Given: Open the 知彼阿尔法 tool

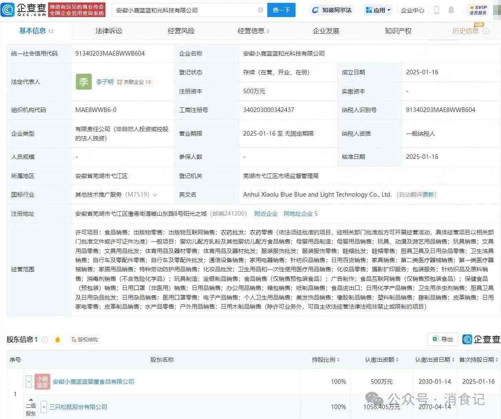Looking at the screenshot, I should click(x=332, y=10).
